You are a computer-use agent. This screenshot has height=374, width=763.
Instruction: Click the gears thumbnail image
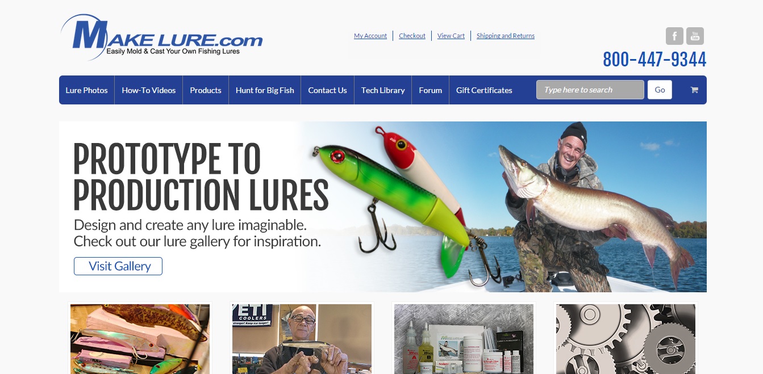(626, 339)
